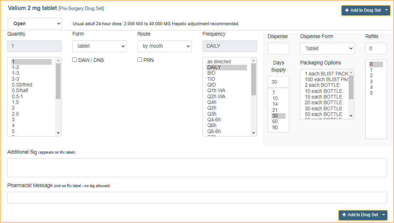Choose 30 each BOTTLE packaging option
394x223 pixels.
point(324,108)
